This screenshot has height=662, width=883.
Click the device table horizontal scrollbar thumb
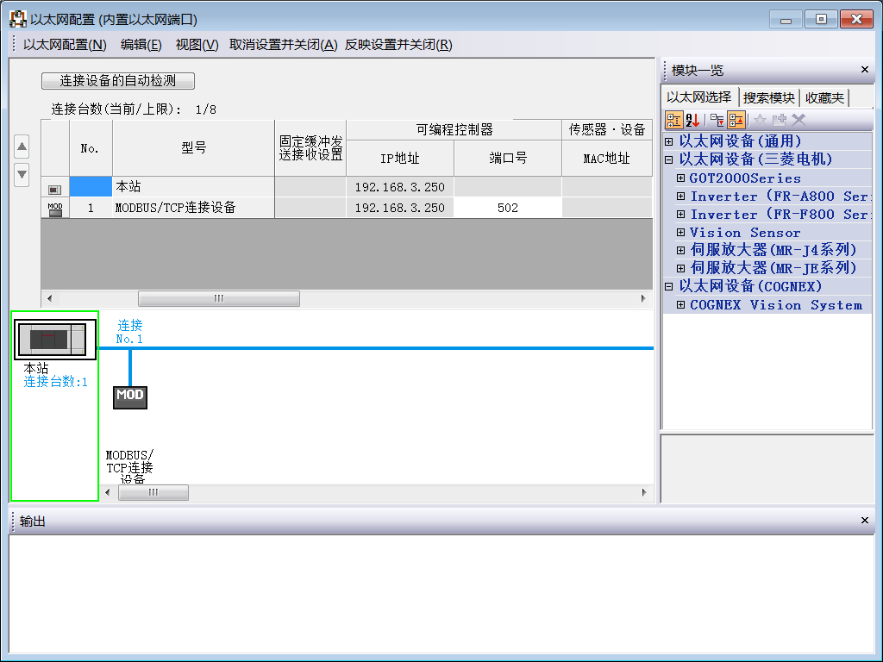[x=218, y=299]
